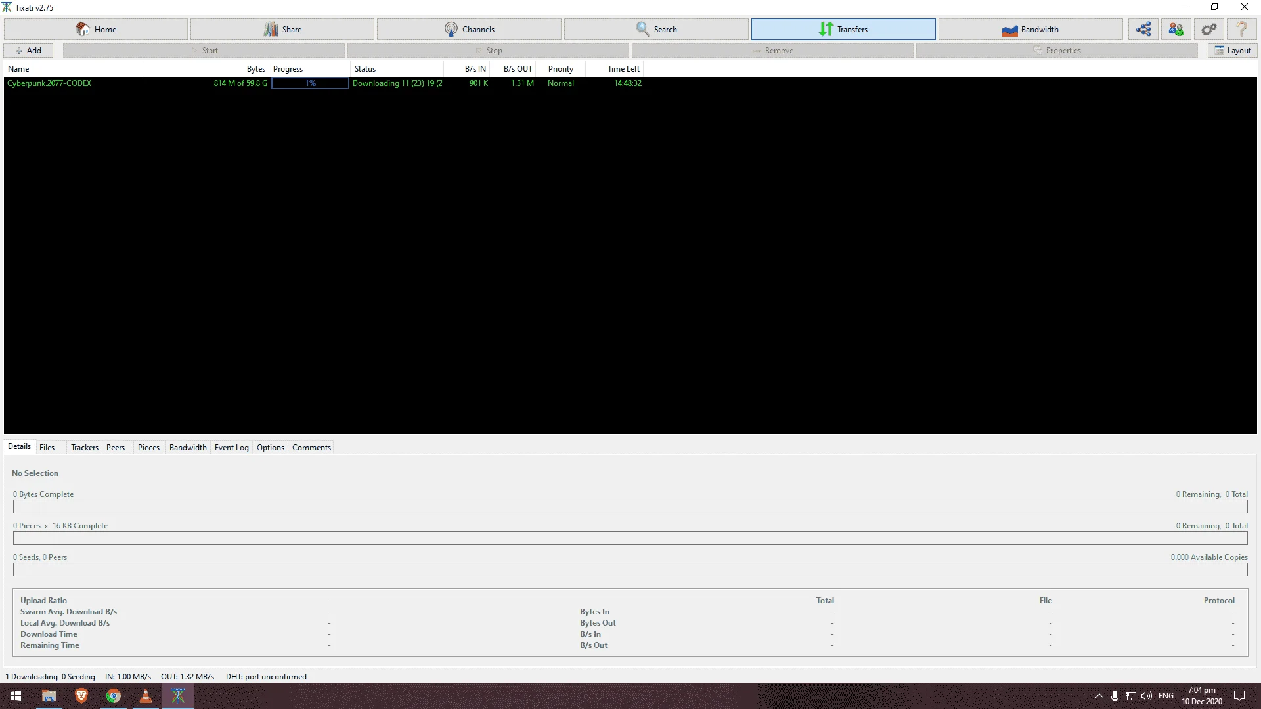Click the '14:48:32' time left value
This screenshot has width=1261, height=709.
click(628, 83)
